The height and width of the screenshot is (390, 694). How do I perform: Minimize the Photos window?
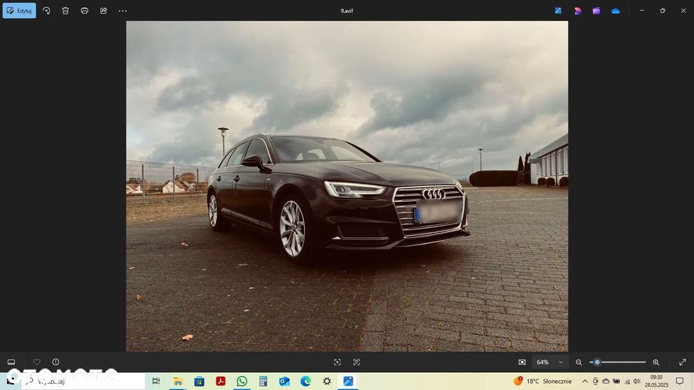point(642,10)
